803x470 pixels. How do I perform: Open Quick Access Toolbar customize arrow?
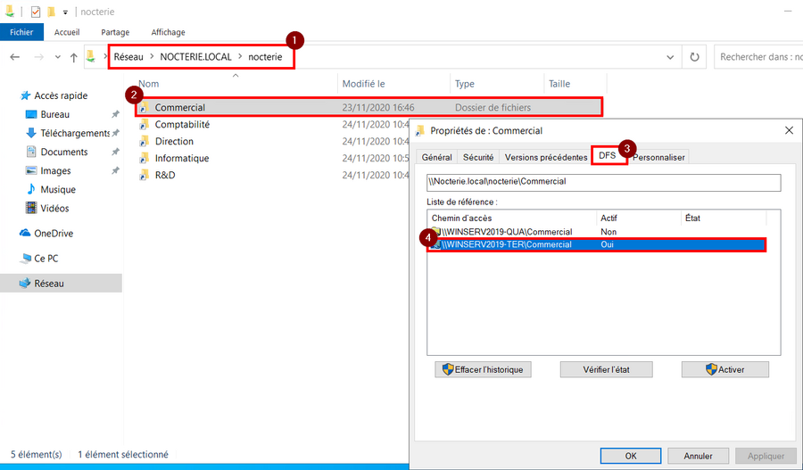coord(65,12)
